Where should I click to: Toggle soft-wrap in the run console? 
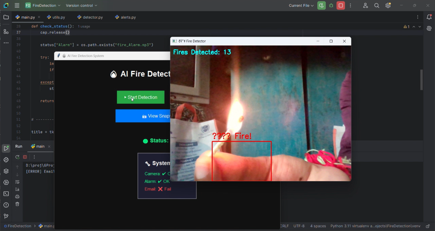(17, 182)
